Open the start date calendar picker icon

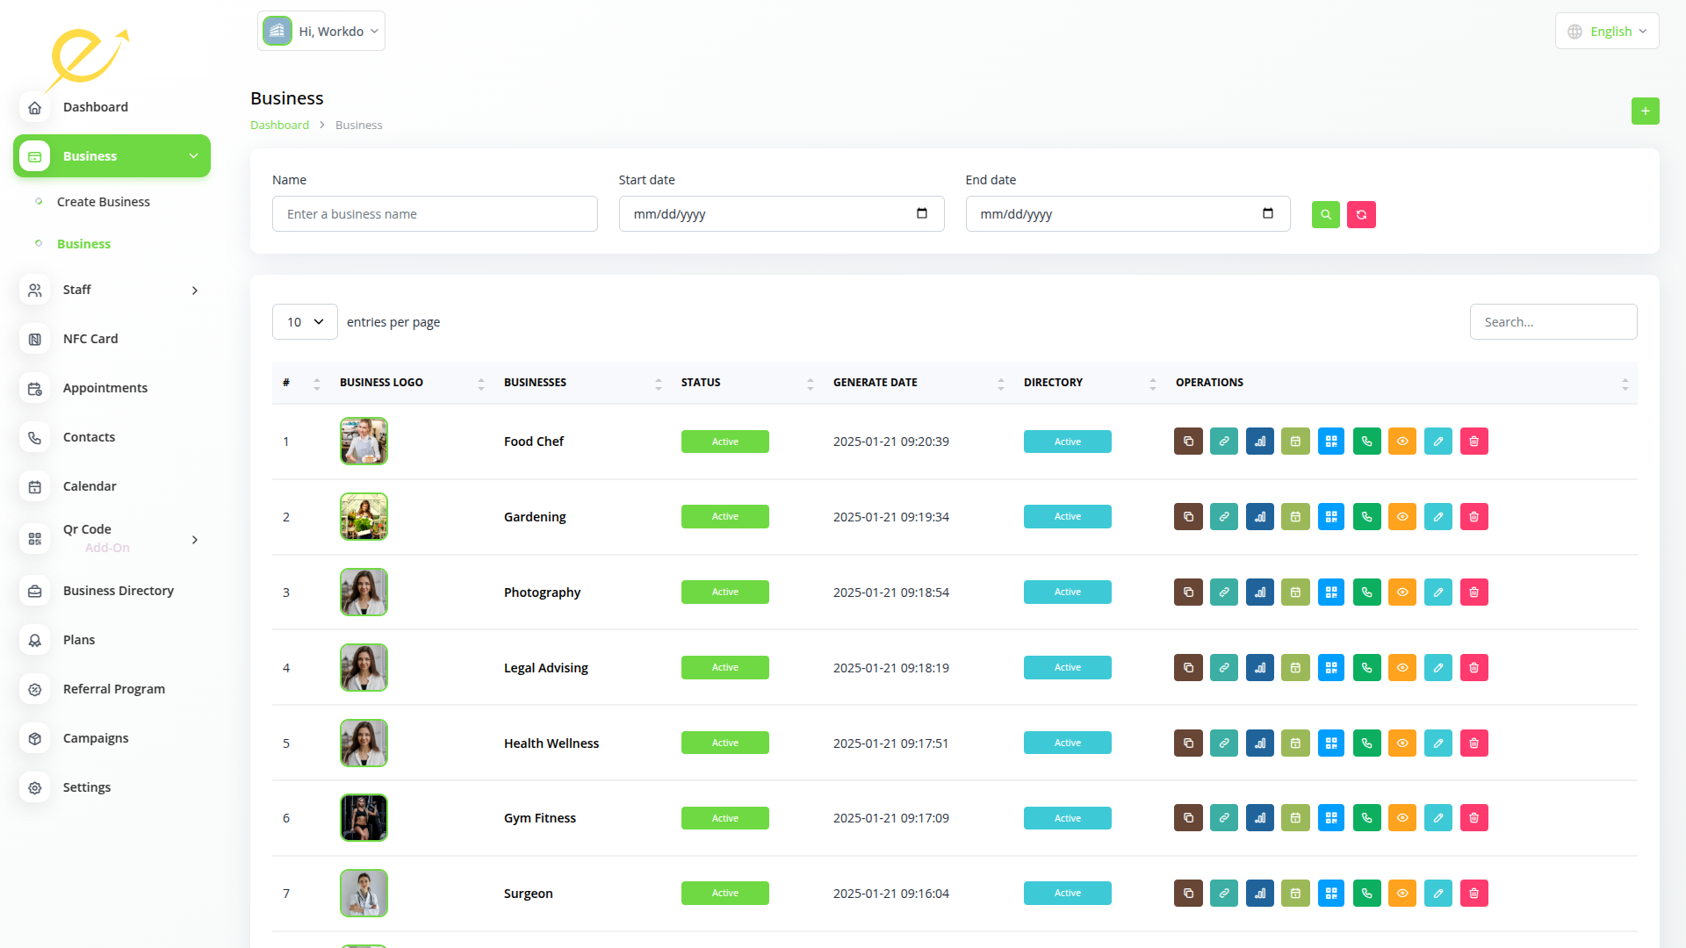922,213
